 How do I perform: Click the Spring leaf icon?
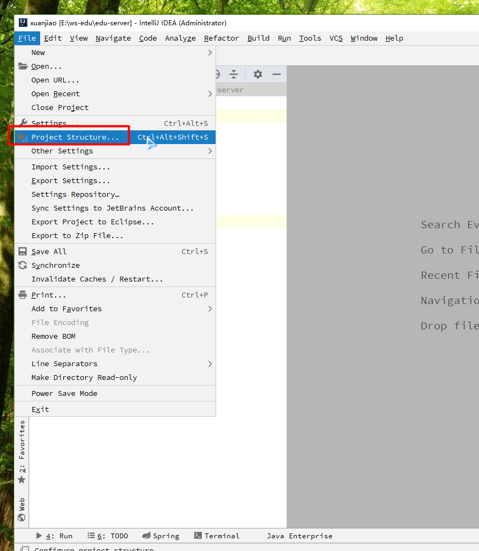click(146, 536)
